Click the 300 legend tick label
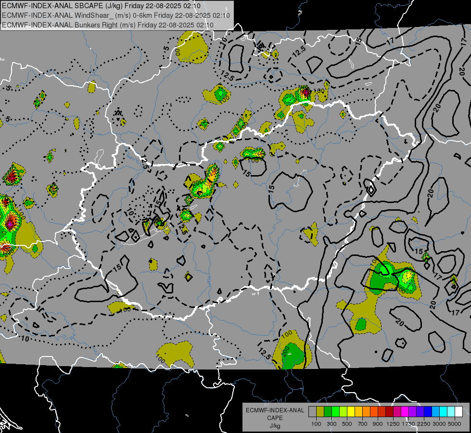471x433 pixels. coord(331,424)
